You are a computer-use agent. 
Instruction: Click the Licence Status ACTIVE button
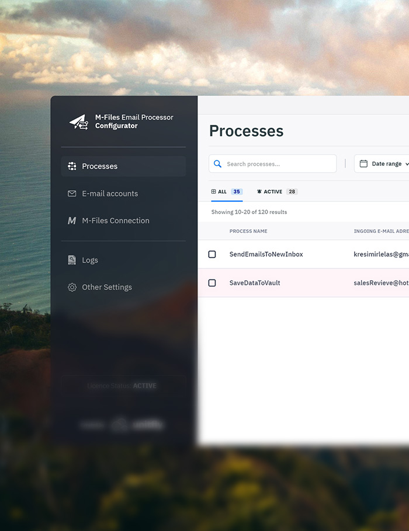click(123, 386)
